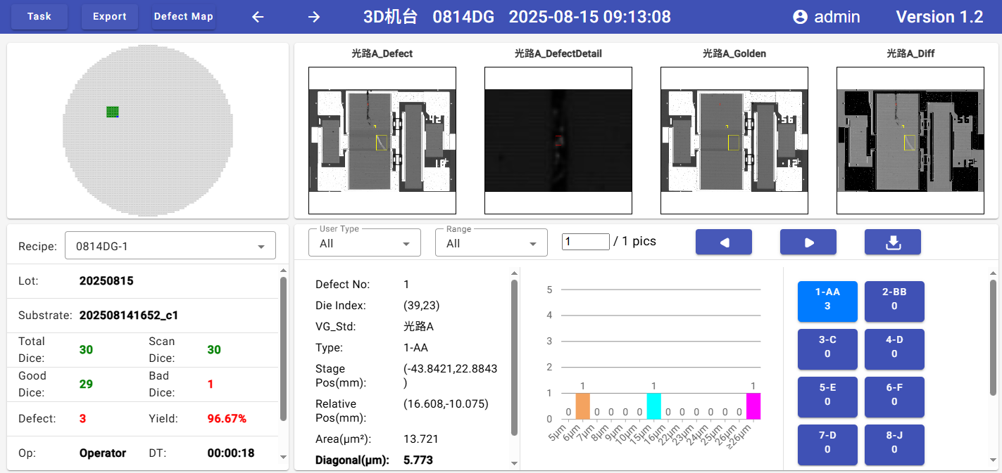This screenshot has width=1002, height=473.
Task: Click the forward arrow in header
Action: pos(314,17)
